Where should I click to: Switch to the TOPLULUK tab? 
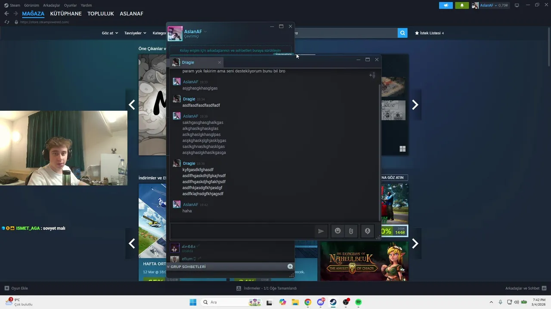(101, 14)
